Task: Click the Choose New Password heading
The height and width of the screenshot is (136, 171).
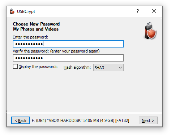Action: pyautogui.click(x=36, y=24)
